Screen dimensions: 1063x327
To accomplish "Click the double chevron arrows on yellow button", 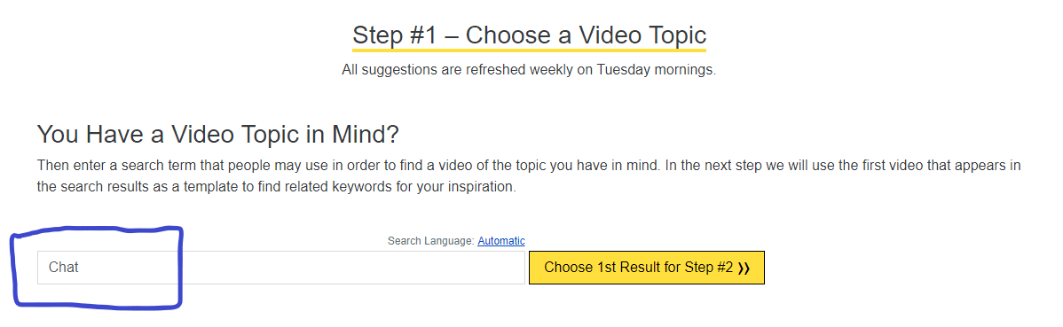I will [743, 269].
